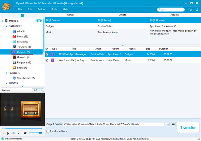Mute the preview audio with the speaker icon

25,133
